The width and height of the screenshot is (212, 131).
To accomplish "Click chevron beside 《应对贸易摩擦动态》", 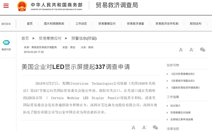I will tap(167, 74).
